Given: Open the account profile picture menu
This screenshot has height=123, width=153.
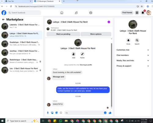Looking at the screenshot, I should (149, 13).
